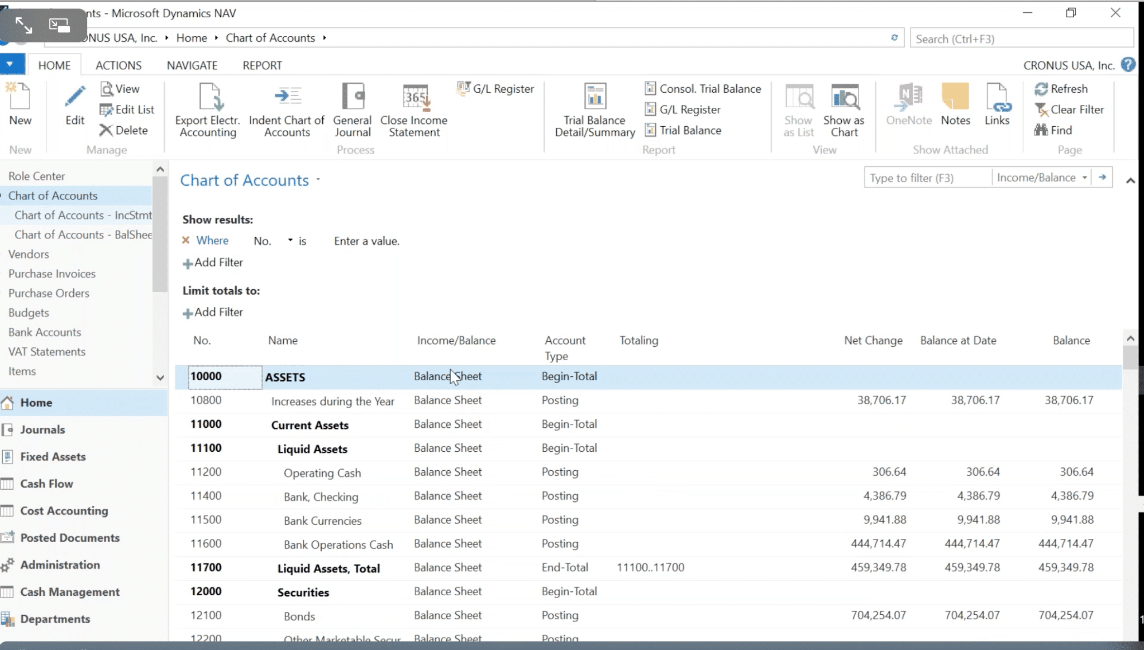Open General Journal
Viewport: 1144px width, 650px height.
click(x=352, y=110)
